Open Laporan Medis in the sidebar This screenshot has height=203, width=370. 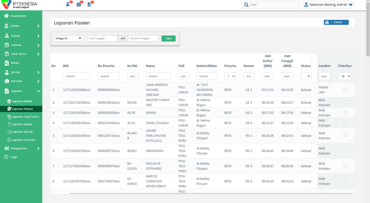pyautogui.click(x=22, y=101)
